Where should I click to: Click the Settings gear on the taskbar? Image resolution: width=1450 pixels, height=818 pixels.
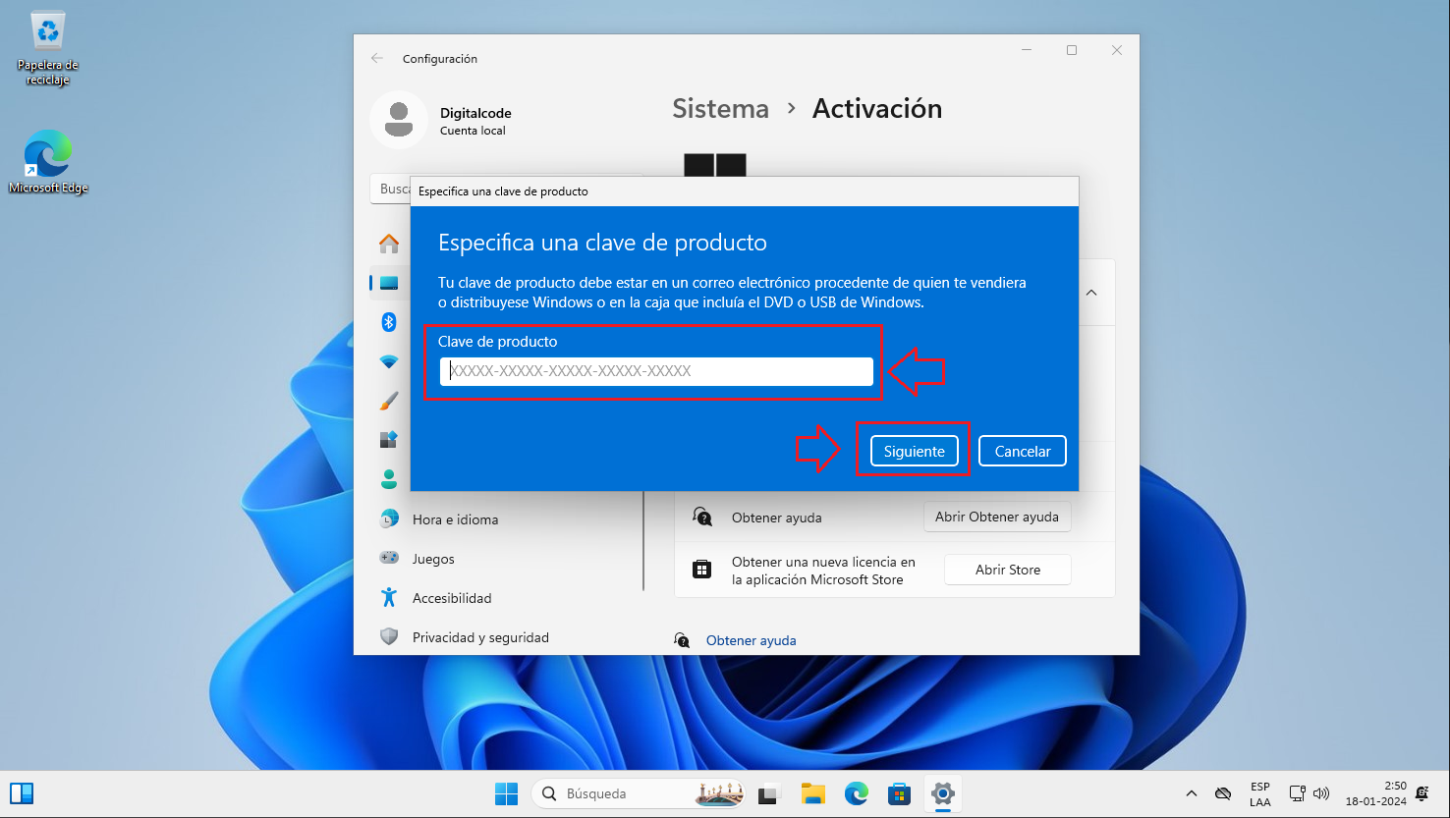(x=943, y=793)
